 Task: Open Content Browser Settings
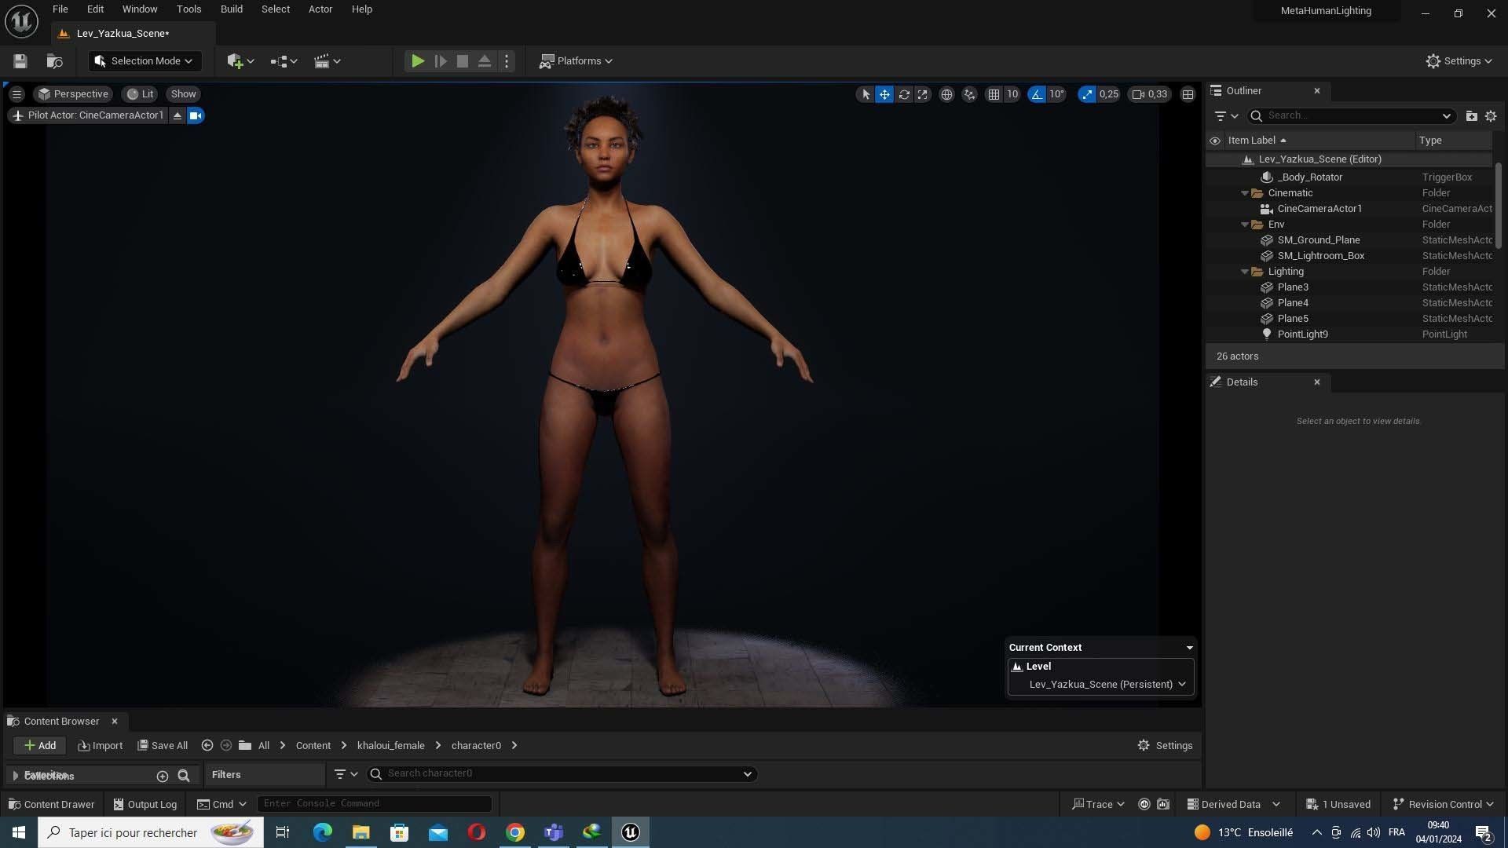1165,746
